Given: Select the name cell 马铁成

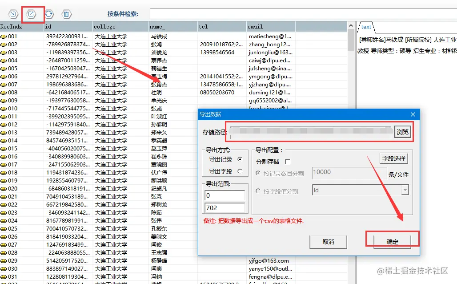Looking at the screenshot, I should (159, 37).
